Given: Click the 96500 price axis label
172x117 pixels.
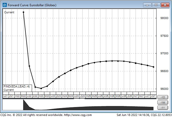Looking at the screenshot, I should coord(164,71).
